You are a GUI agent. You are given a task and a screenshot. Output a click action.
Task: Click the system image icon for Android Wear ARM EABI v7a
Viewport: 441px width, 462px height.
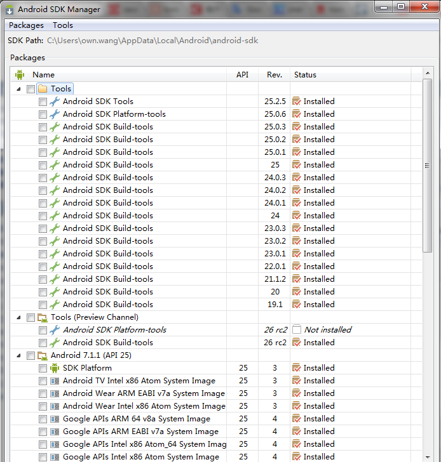55,393
